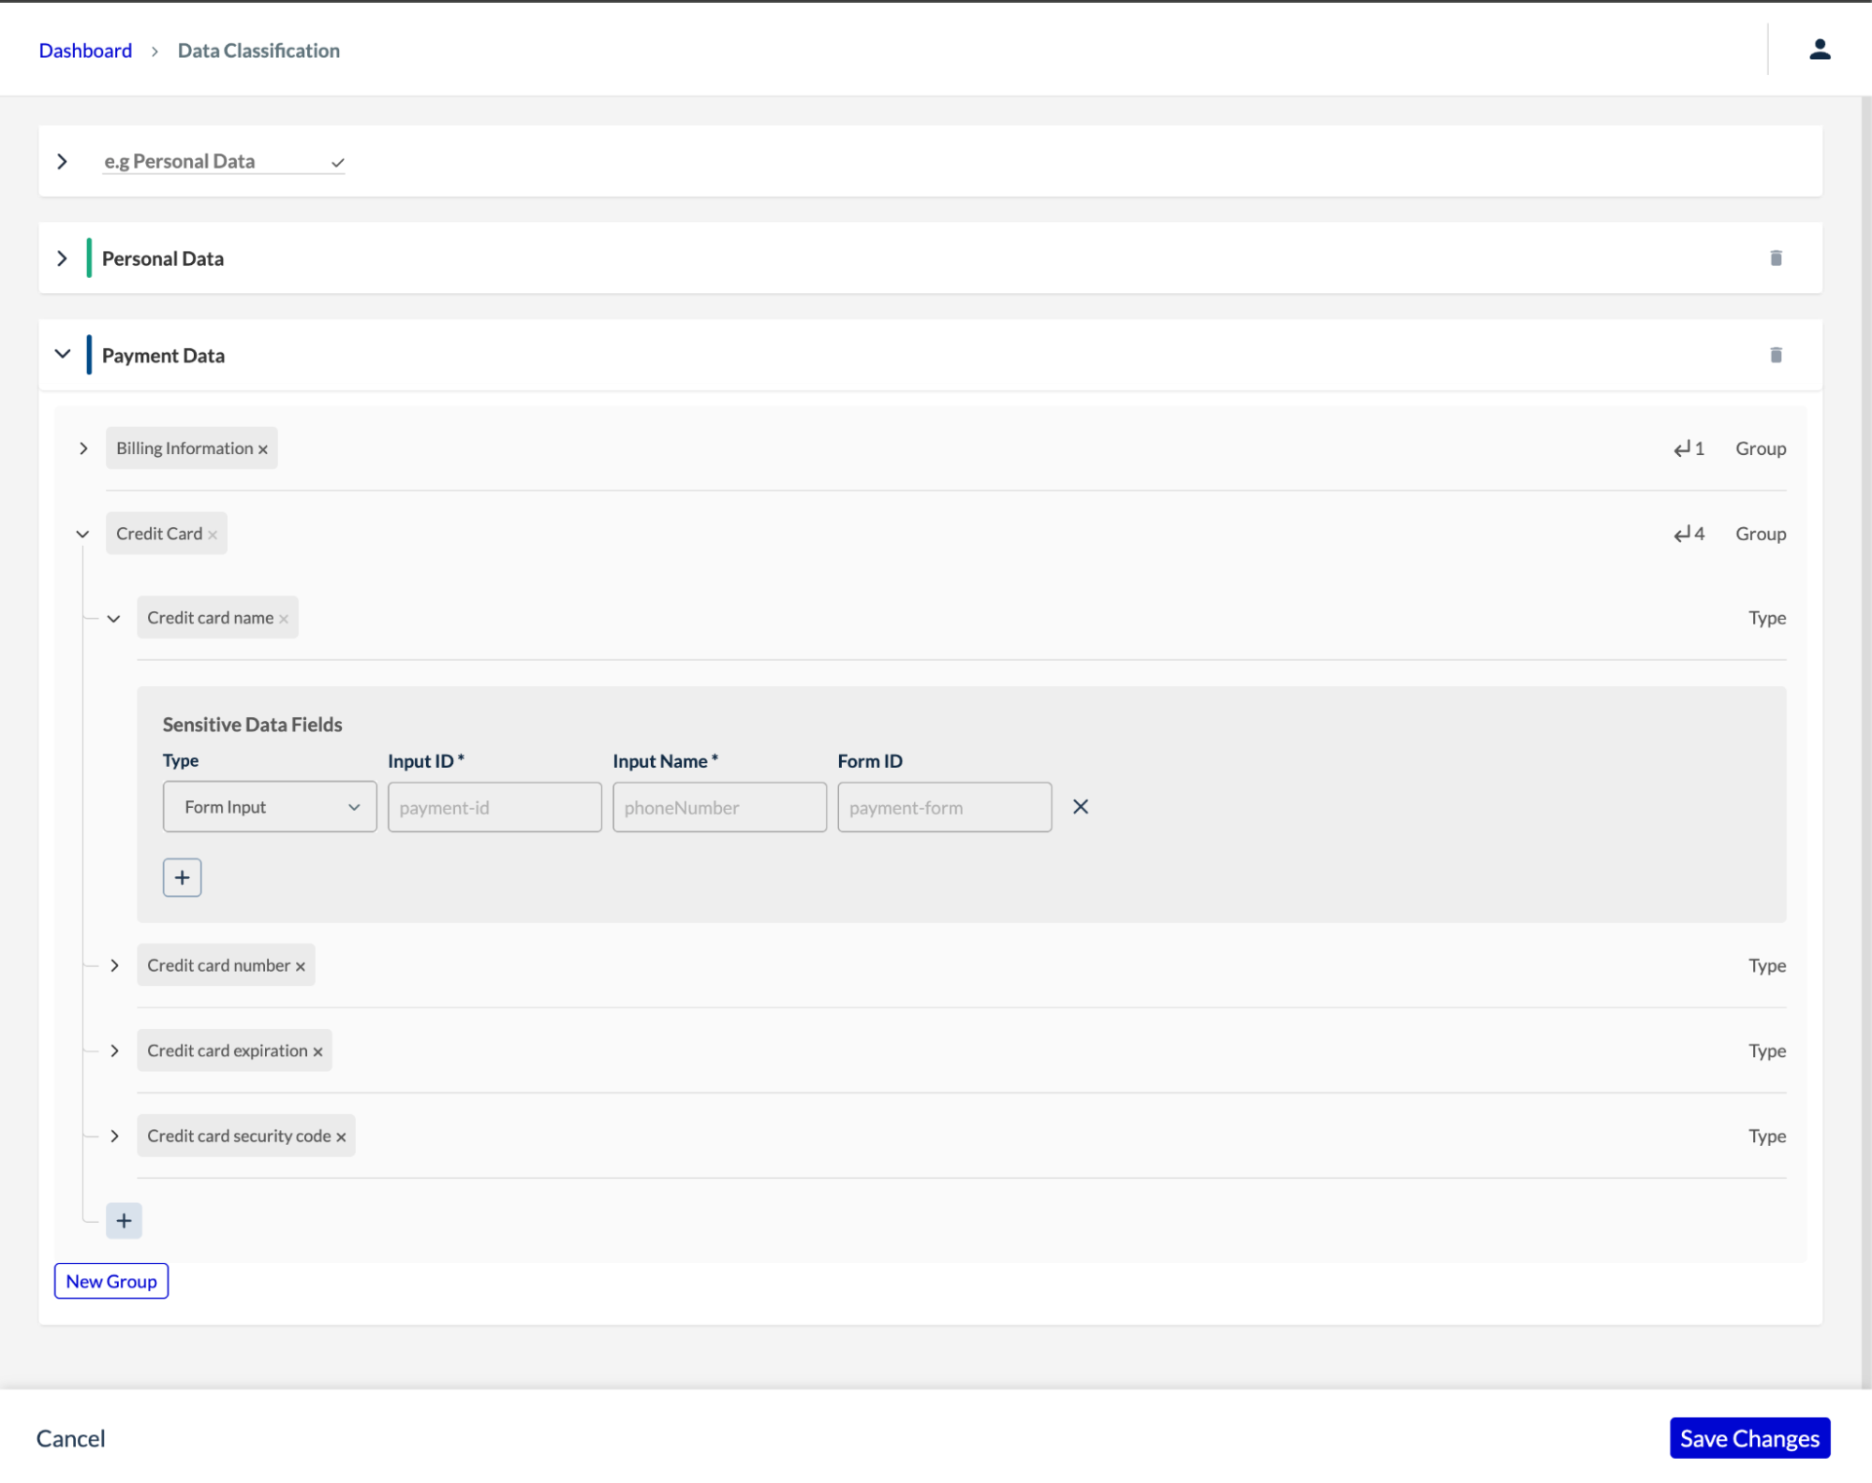
Task: Delete the Payment Data section via trash icon
Action: pos(1776,355)
